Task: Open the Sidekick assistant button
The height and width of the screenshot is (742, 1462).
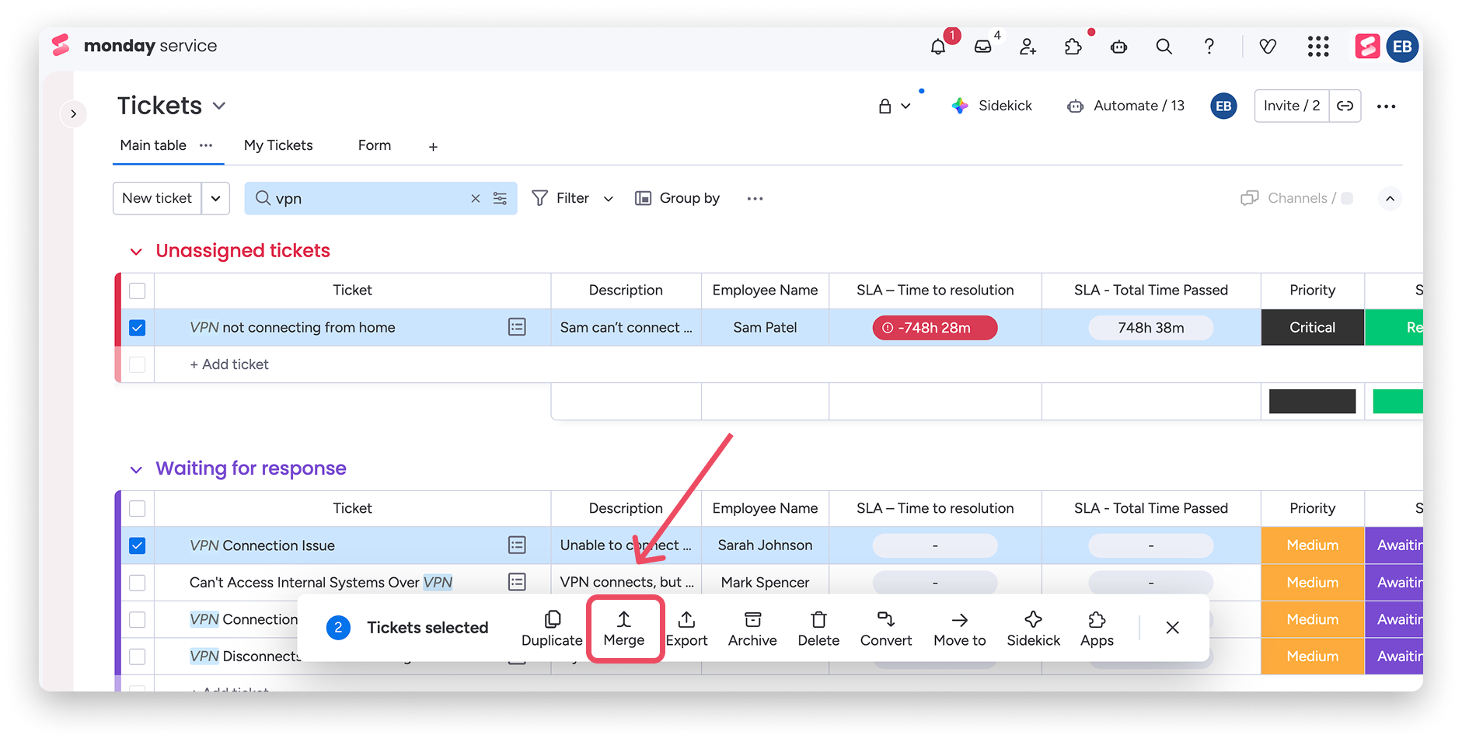Action: (992, 106)
